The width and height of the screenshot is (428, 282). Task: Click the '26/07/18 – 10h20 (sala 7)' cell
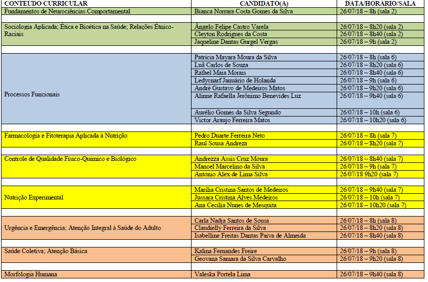(381, 205)
